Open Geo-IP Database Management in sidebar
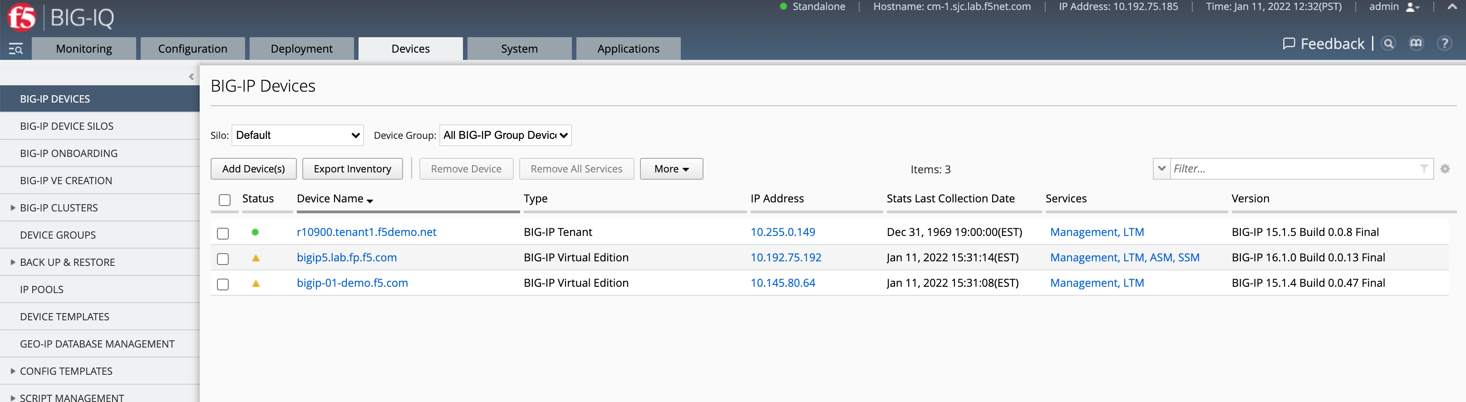 [99, 344]
